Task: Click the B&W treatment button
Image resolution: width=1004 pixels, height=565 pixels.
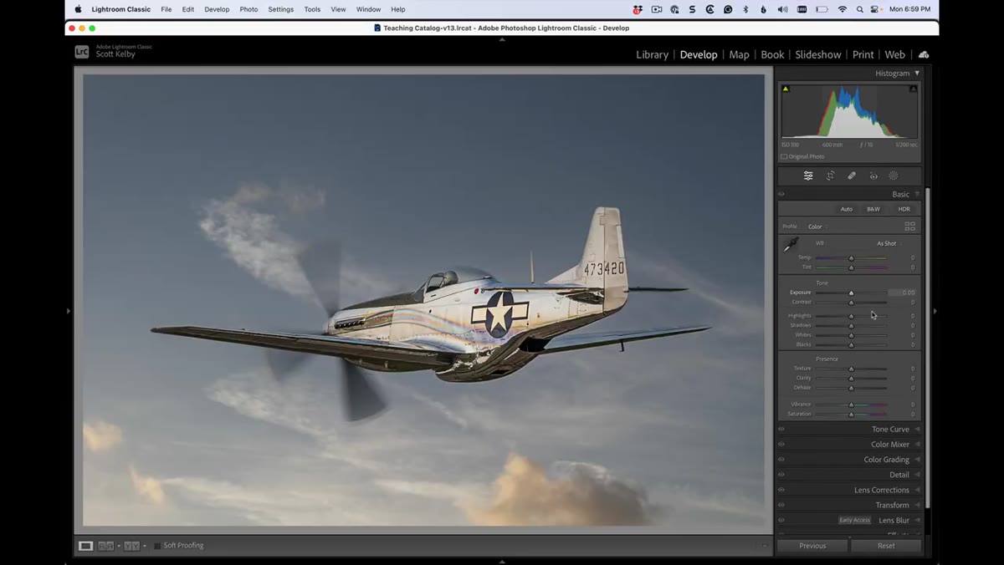Action: 873,209
